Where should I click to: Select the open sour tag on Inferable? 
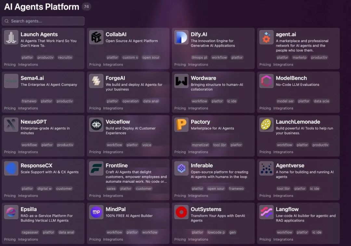[217, 188]
